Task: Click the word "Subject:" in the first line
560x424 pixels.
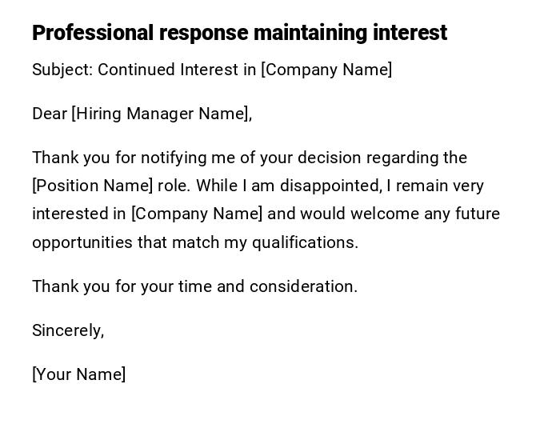Action: click(62, 70)
